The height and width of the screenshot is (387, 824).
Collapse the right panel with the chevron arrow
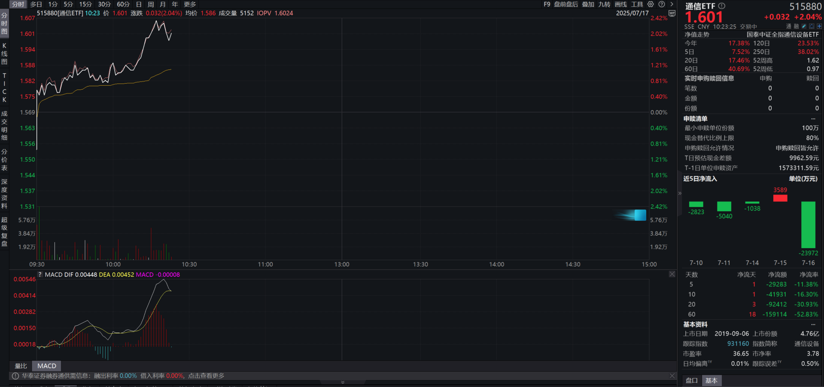(679, 193)
